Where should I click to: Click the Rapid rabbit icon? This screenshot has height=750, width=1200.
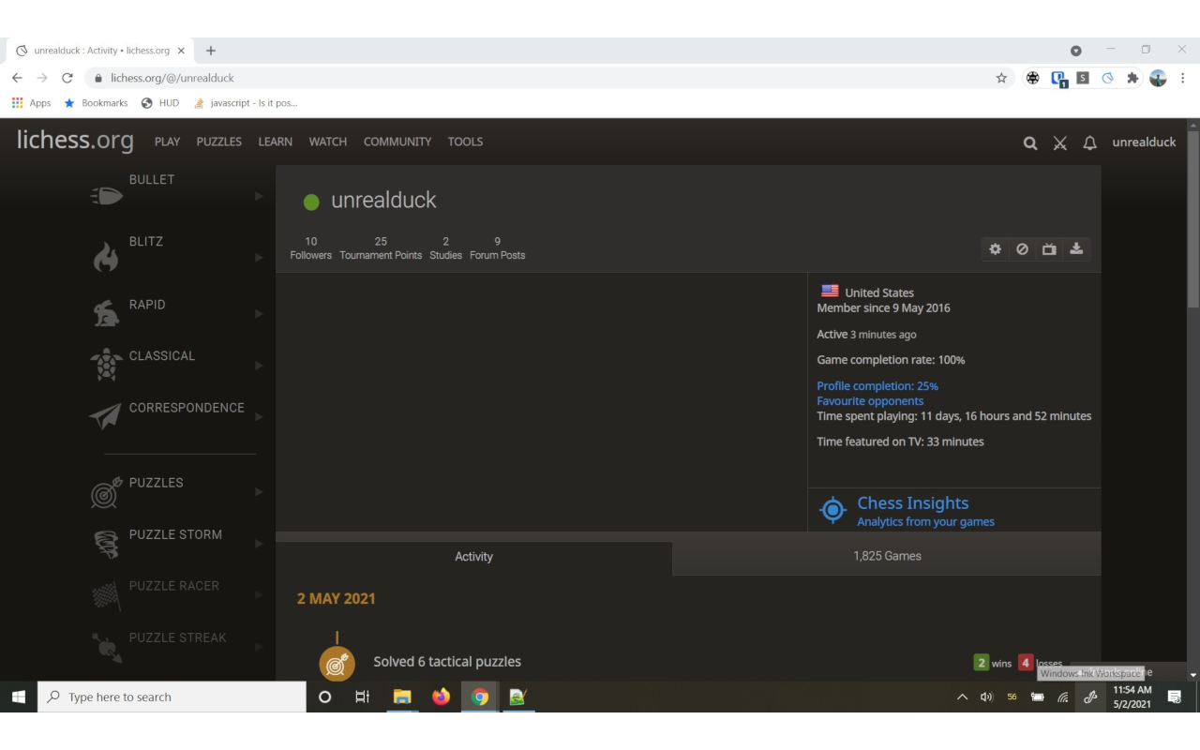pyautogui.click(x=106, y=312)
